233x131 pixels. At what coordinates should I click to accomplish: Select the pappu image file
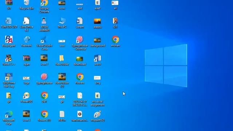[98, 23]
